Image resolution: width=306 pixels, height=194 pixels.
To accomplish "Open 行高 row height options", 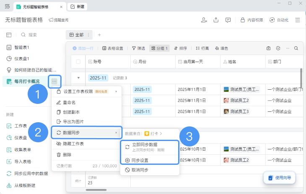I will pyautogui.click(x=202, y=48).
